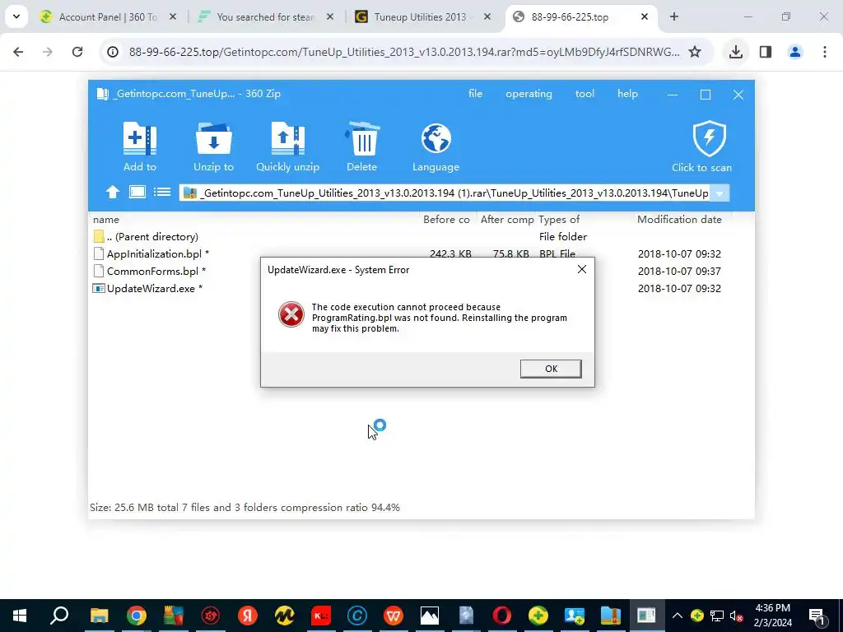Open Chrome downloads icon

736,52
